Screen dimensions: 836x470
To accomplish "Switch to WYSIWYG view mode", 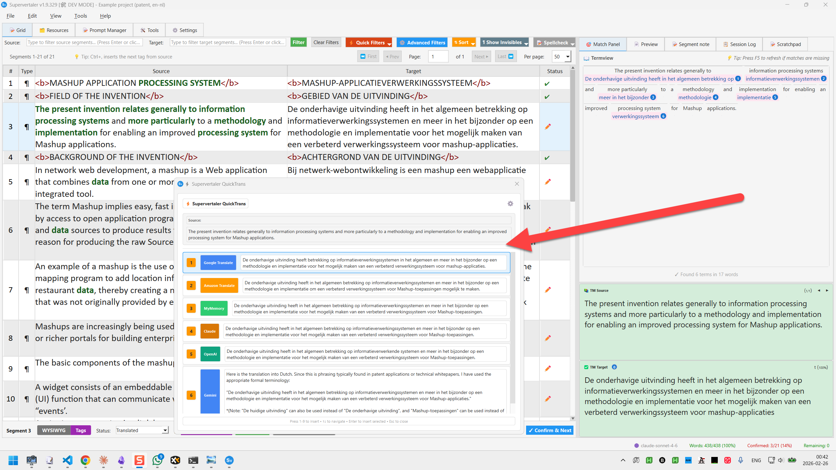I will point(54,431).
